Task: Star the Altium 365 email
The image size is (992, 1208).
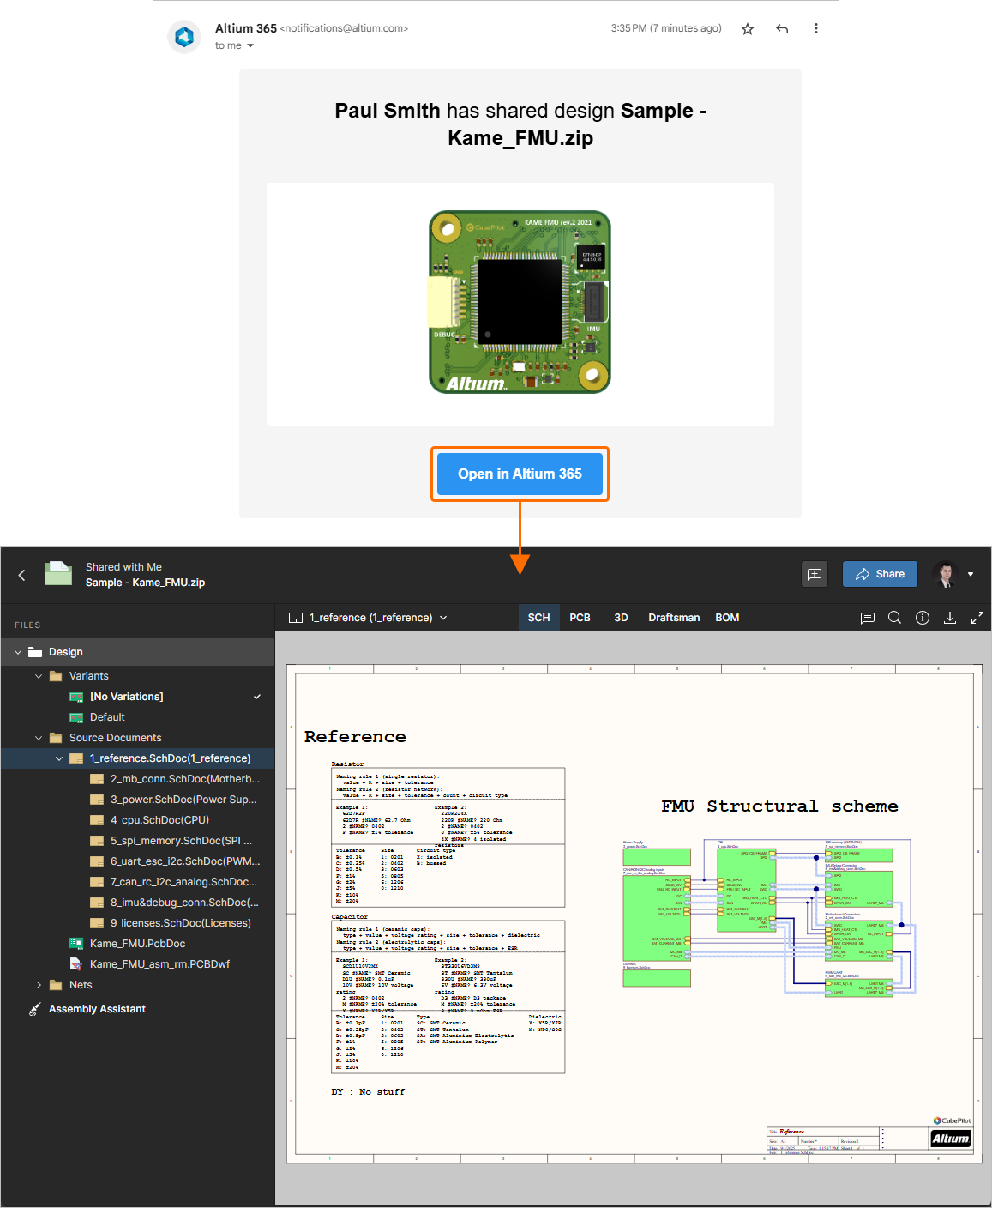Action: coord(747,28)
